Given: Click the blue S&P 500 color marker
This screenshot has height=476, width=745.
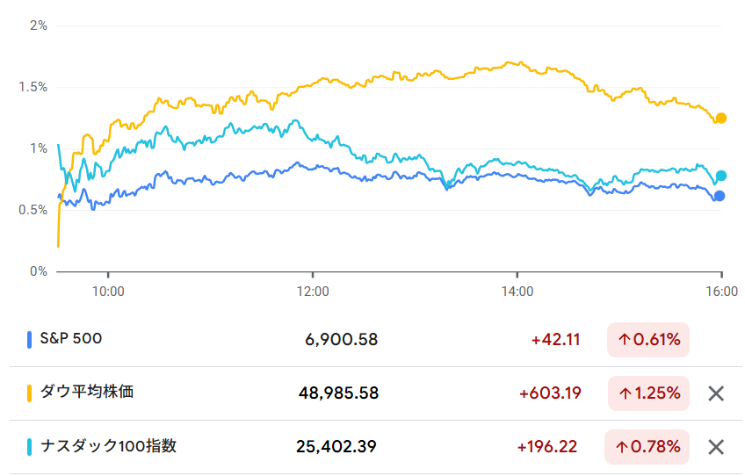Looking at the screenshot, I should point(30,339).
